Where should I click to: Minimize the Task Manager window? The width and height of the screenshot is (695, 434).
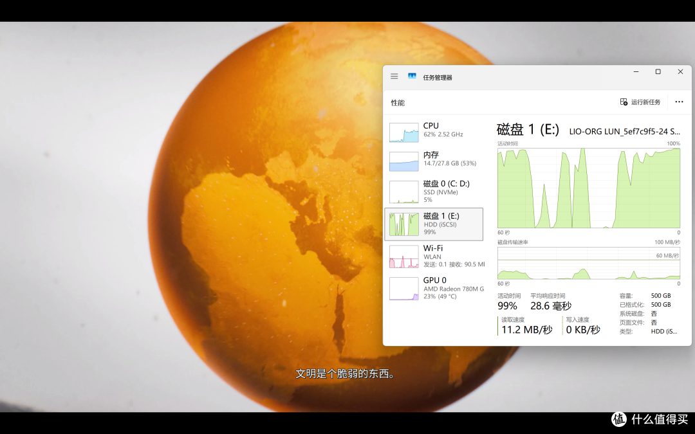636,72
